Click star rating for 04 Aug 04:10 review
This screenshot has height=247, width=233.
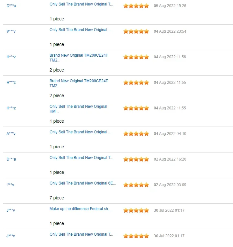click(x=136, y=134)
